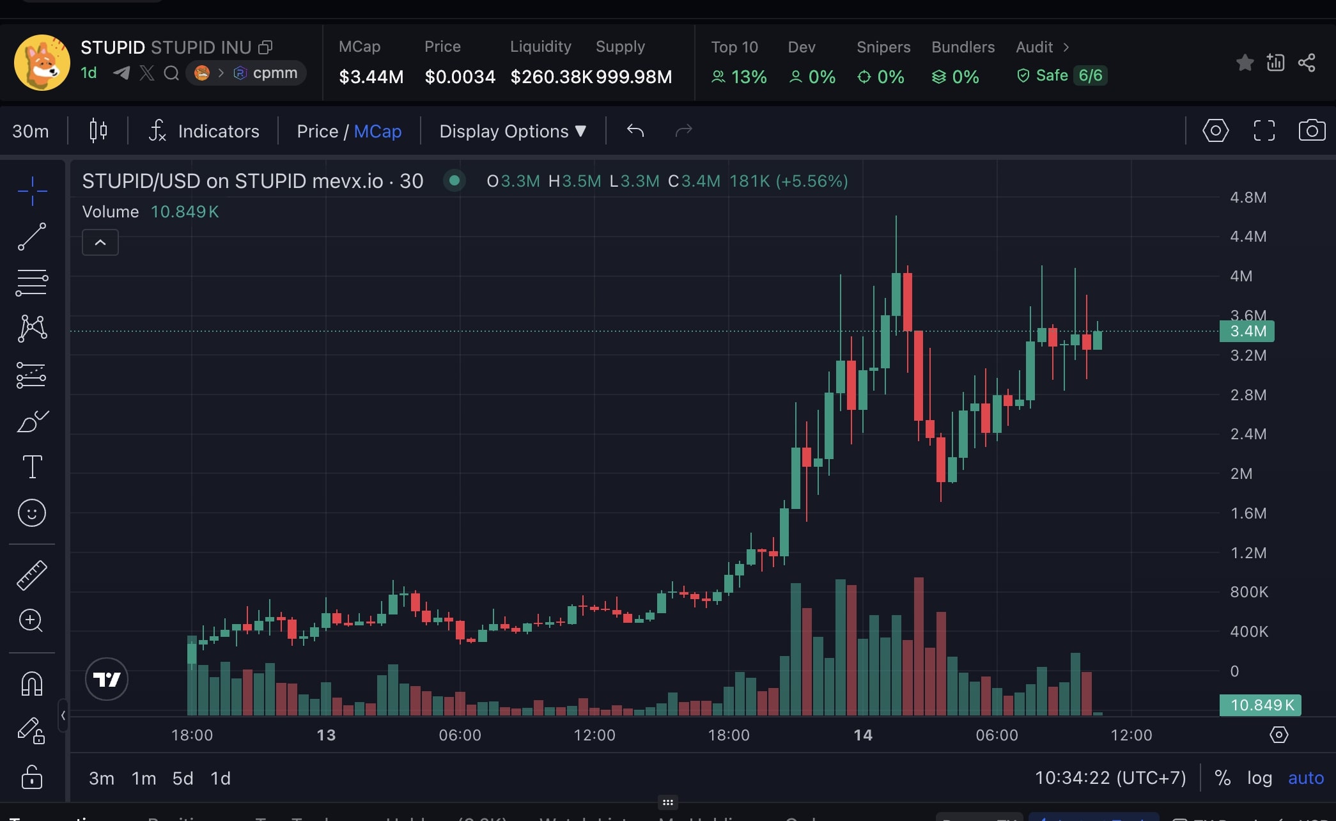This screenshot has width=1336, height=821.
Task: Toggle stay in drawing mode
Action: tap(32, 730)
